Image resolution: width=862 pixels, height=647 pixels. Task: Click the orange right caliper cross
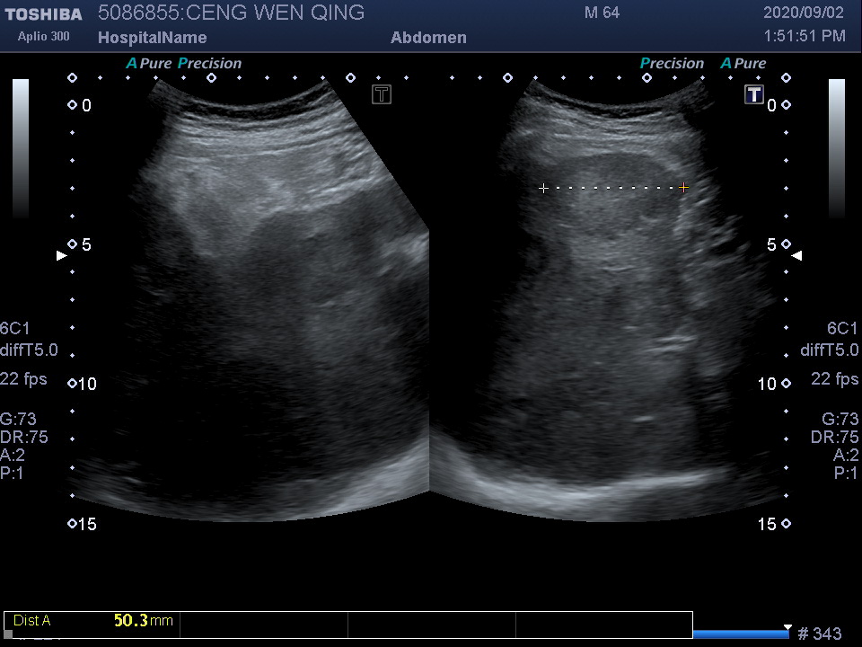[684, 188]
